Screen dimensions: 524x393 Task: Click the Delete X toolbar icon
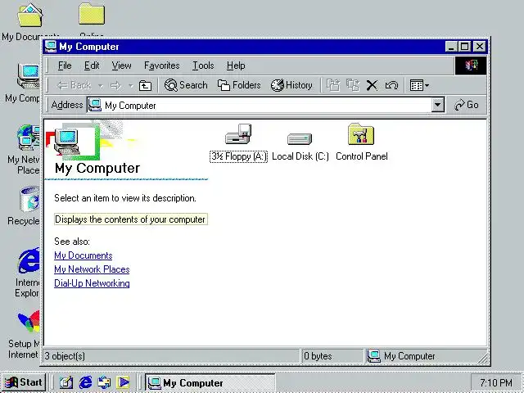[372, 85]
